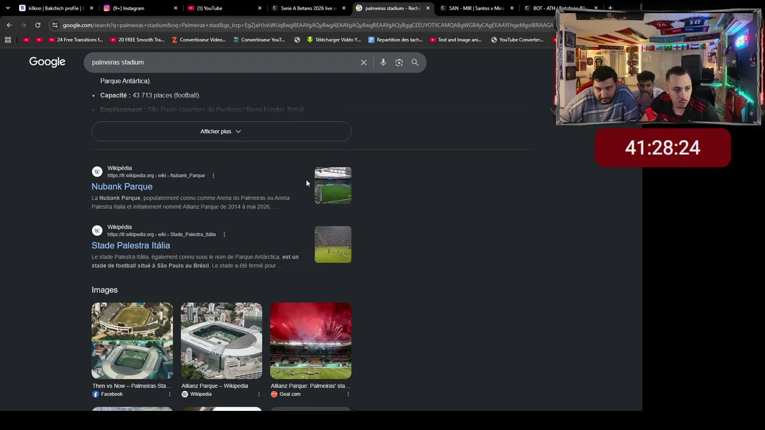
Task: Open the Stade Palestra Itália thumbnail
Action: [333, 244]
